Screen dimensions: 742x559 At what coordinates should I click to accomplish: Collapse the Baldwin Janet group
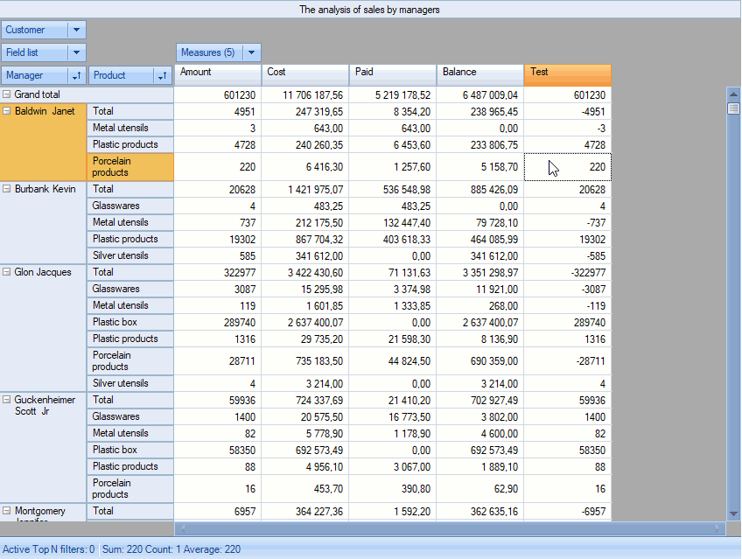click(x=7, y=111)
